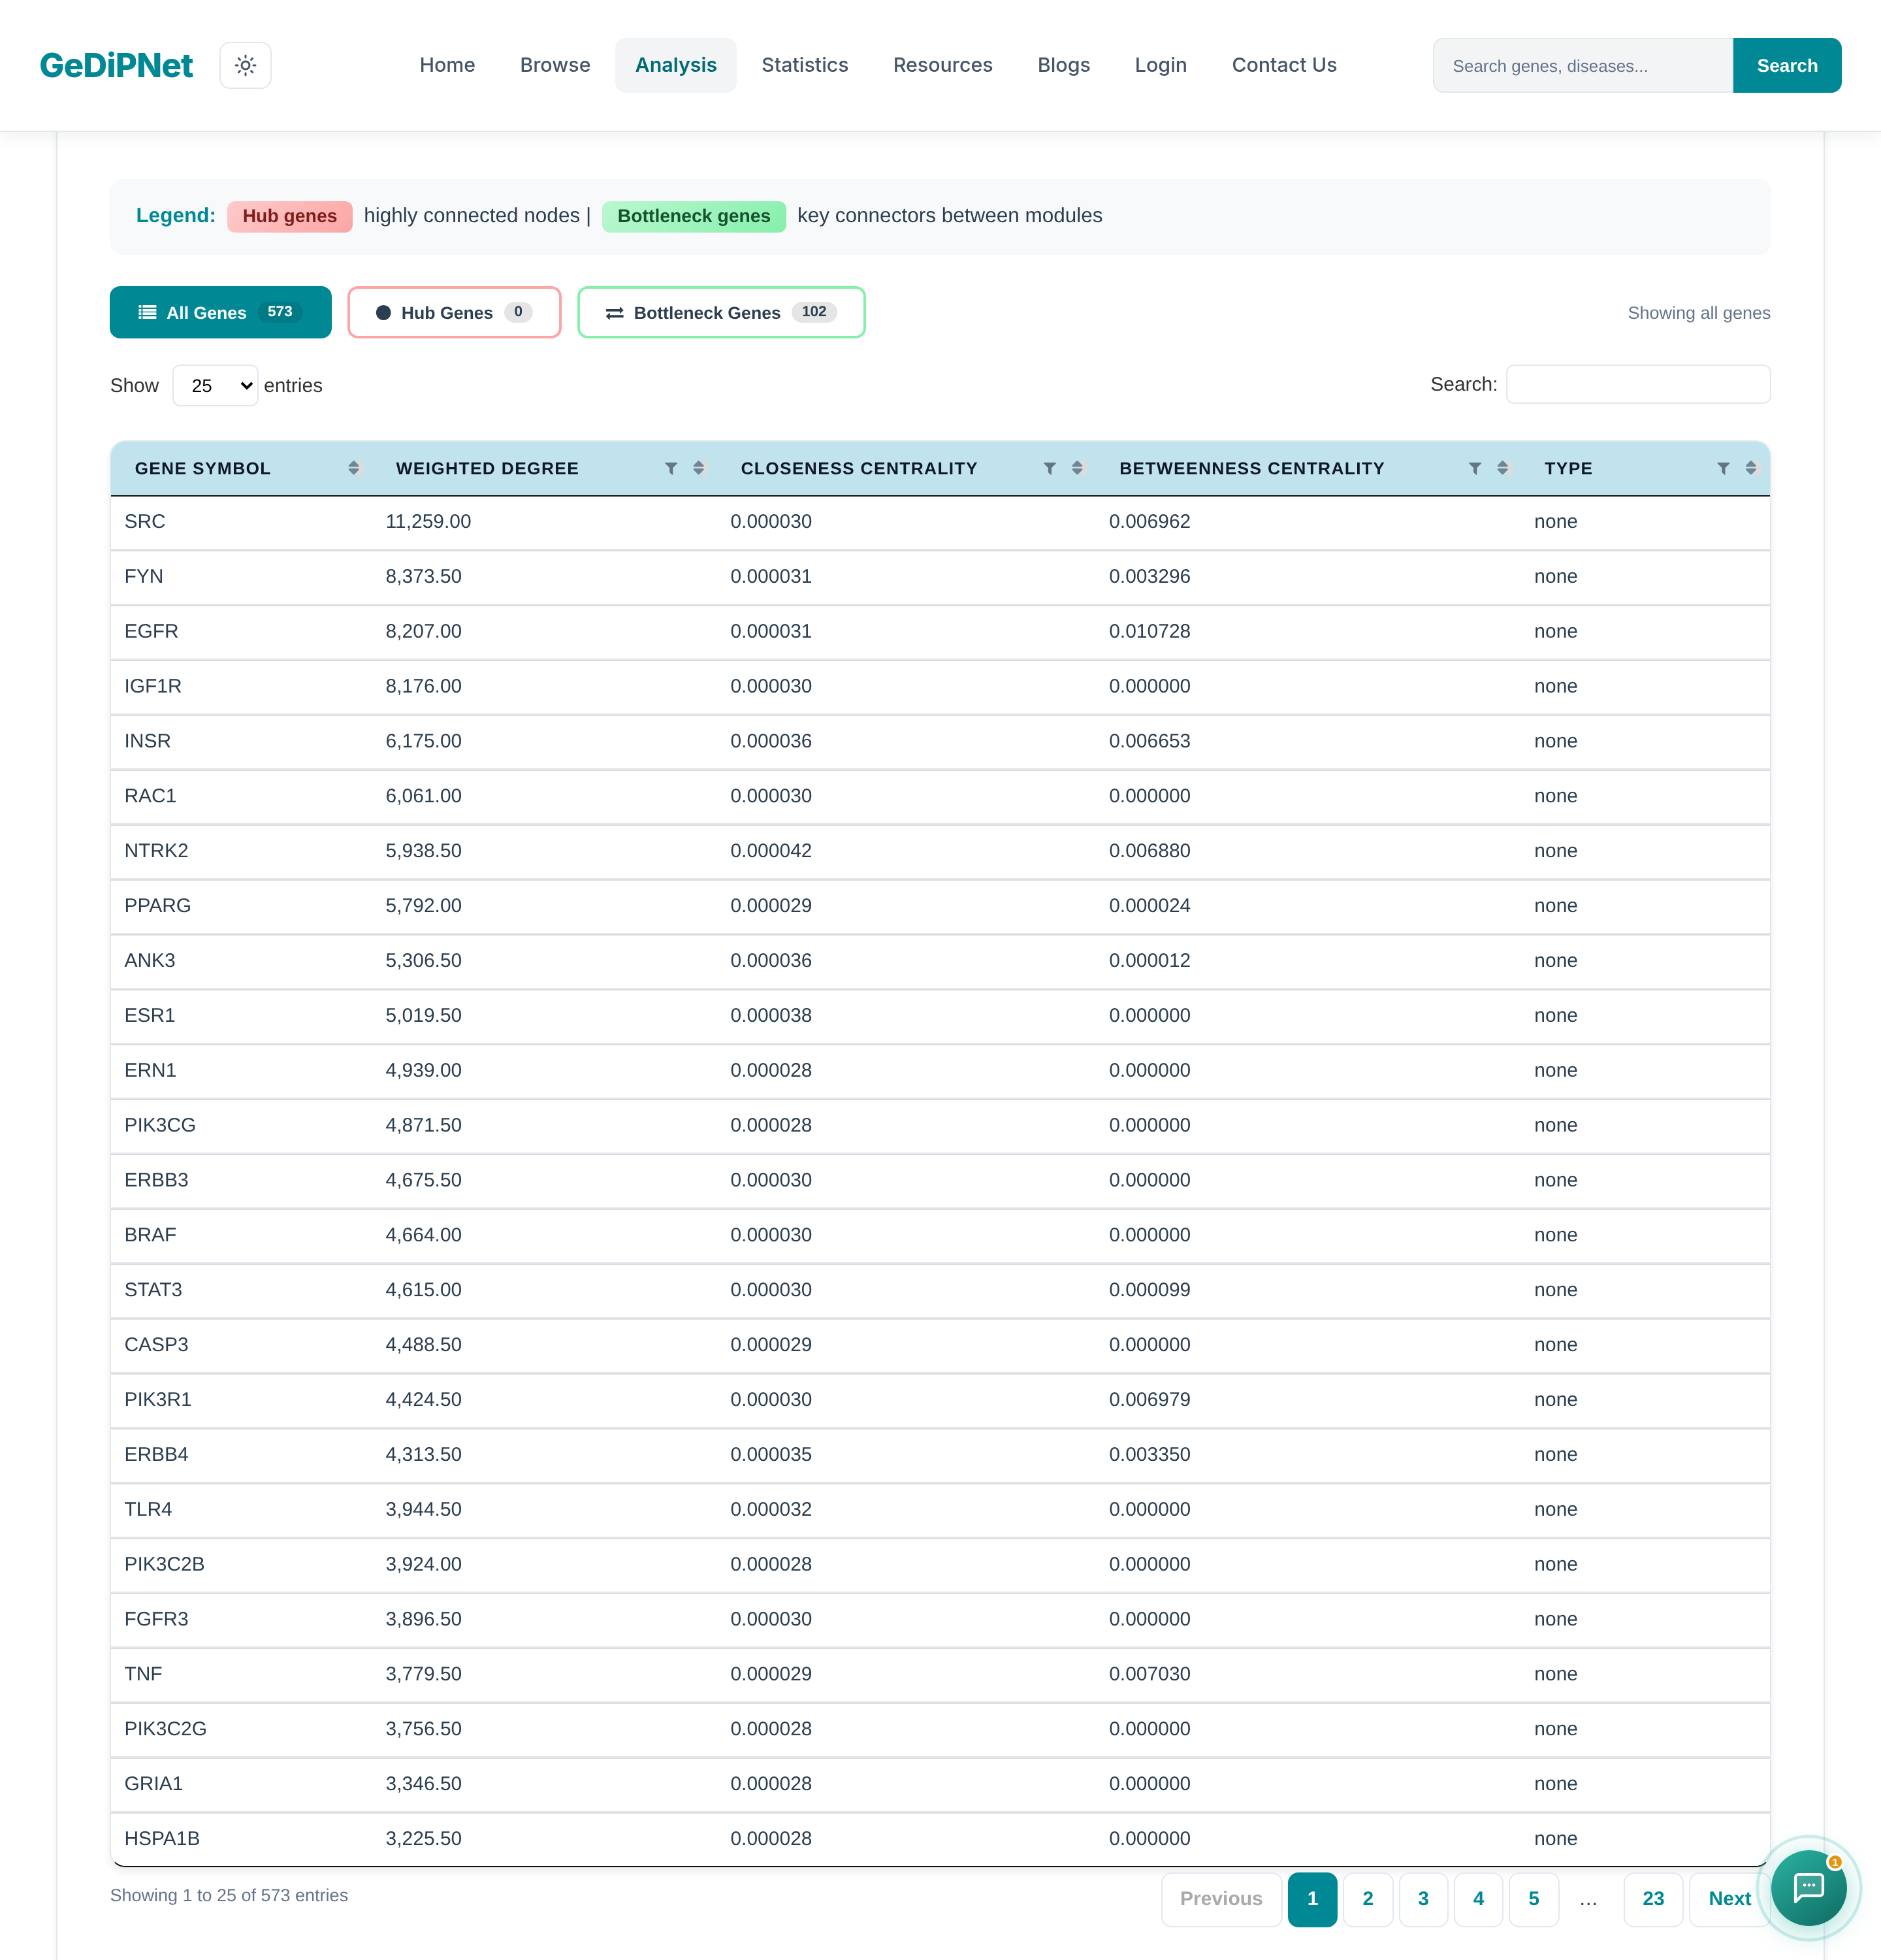The width and height of the screenshot is (1881, 1960).
Task: Go to page 3
Action: coord(1423,1899)
